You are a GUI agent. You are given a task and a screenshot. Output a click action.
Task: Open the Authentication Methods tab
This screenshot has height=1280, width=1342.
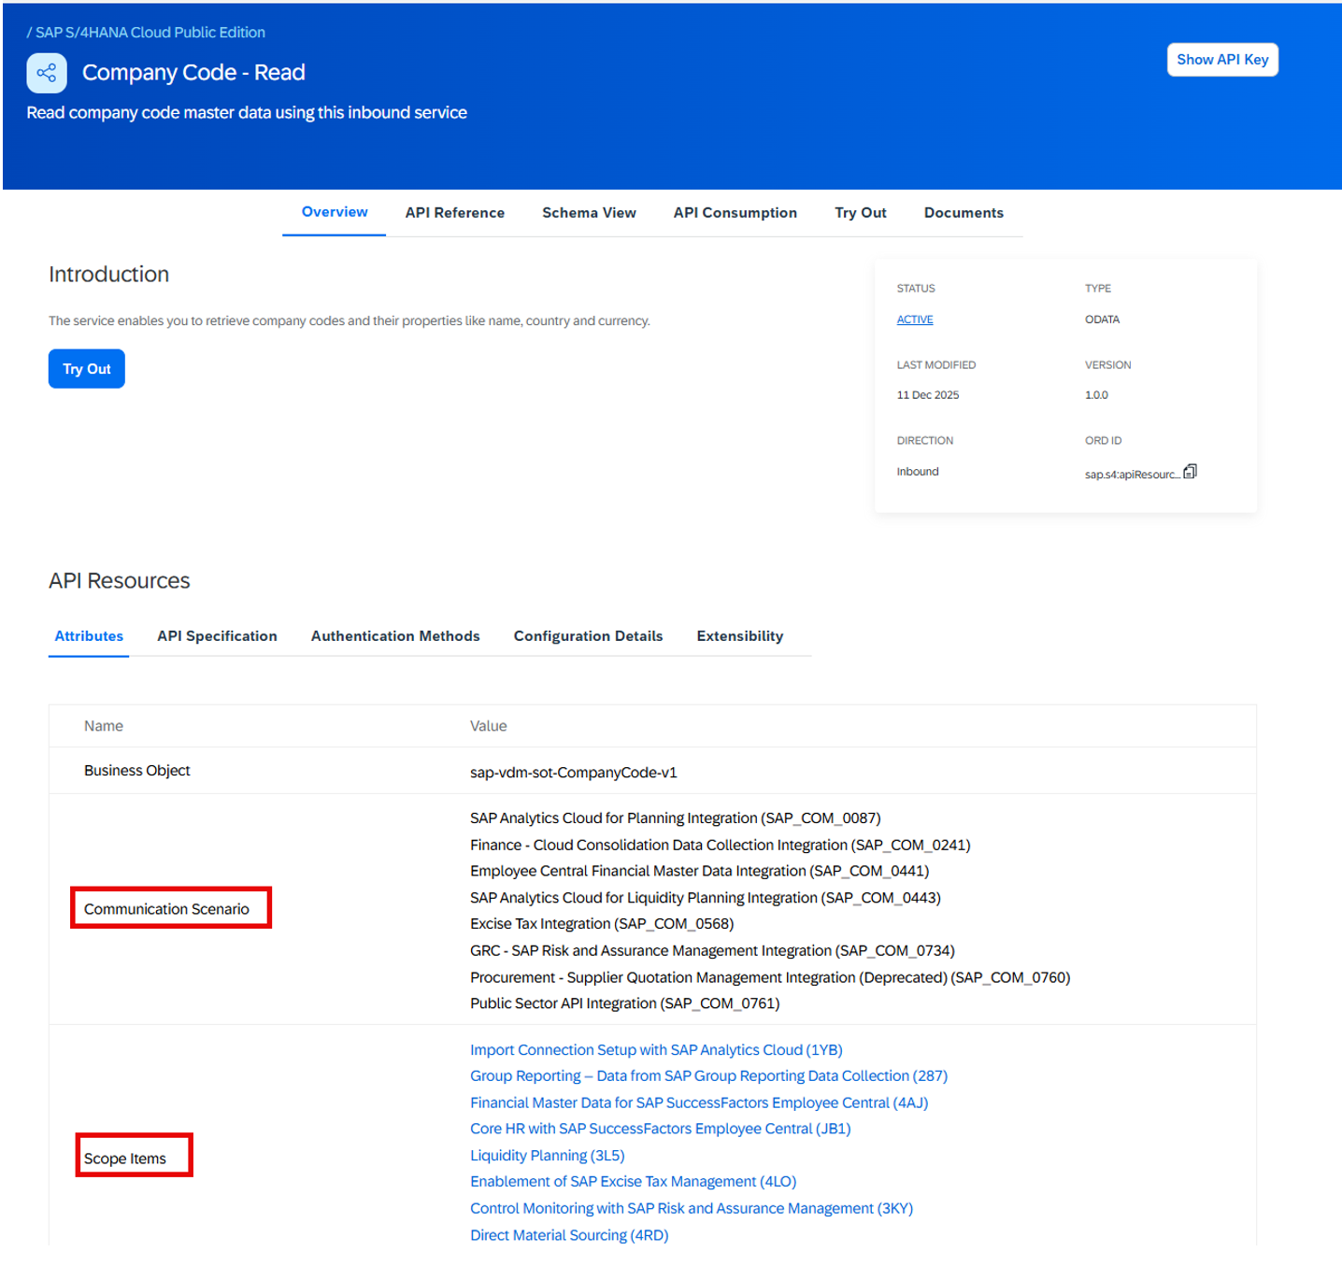click(395, 636)
